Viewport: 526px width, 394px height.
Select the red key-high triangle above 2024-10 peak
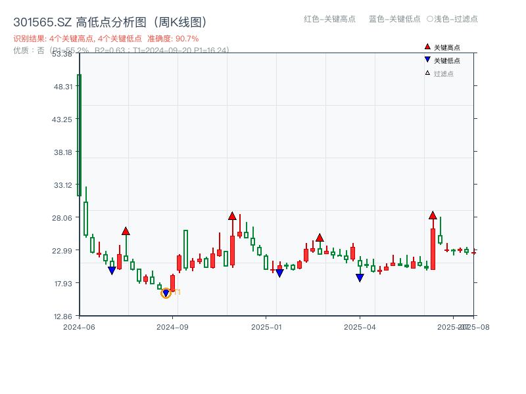232,215
